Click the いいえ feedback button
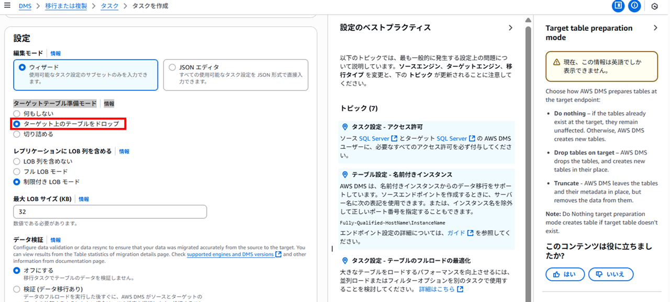 pyautogui.click(x=611, y=274)
